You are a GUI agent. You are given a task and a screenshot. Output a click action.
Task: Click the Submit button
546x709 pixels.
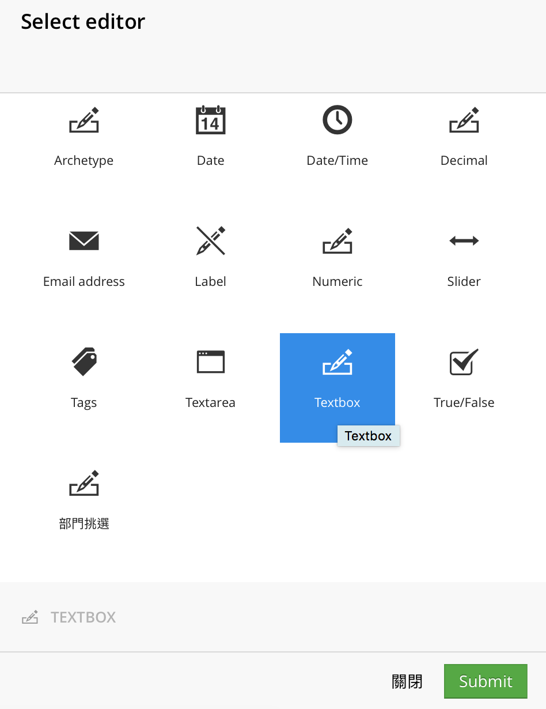tap(486, 681)
